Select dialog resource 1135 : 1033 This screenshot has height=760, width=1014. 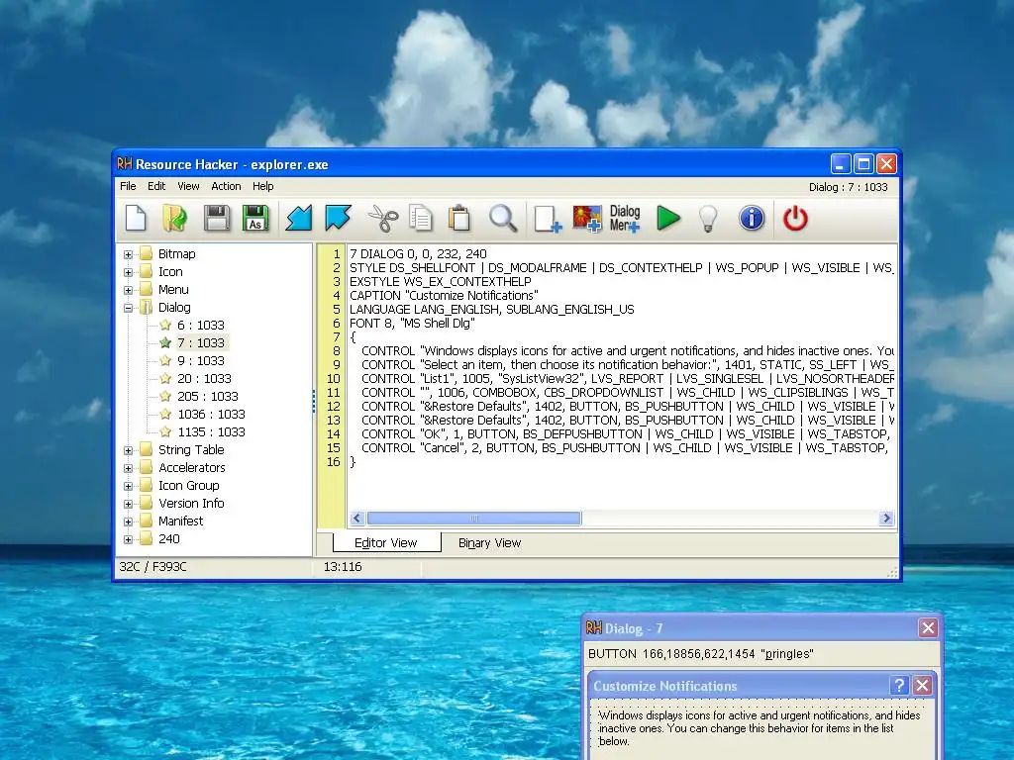[x=211, y=431]
